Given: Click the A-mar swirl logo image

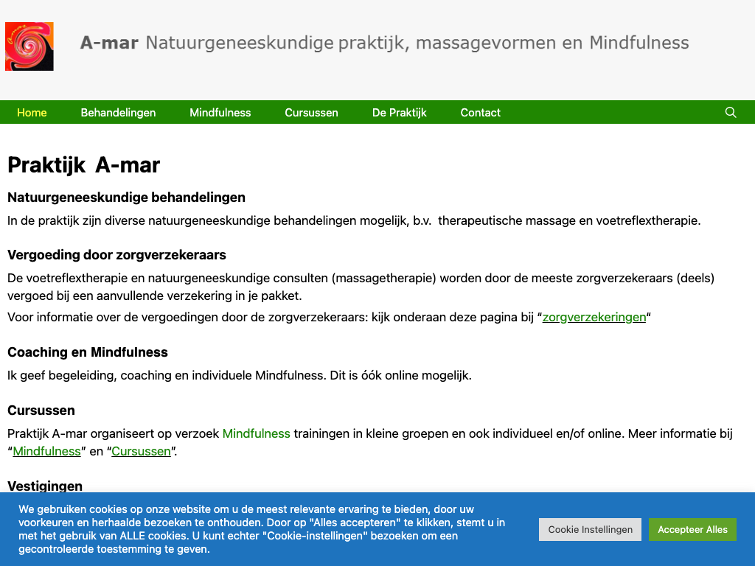Looking at the screenshot, I should click(29, 46).
